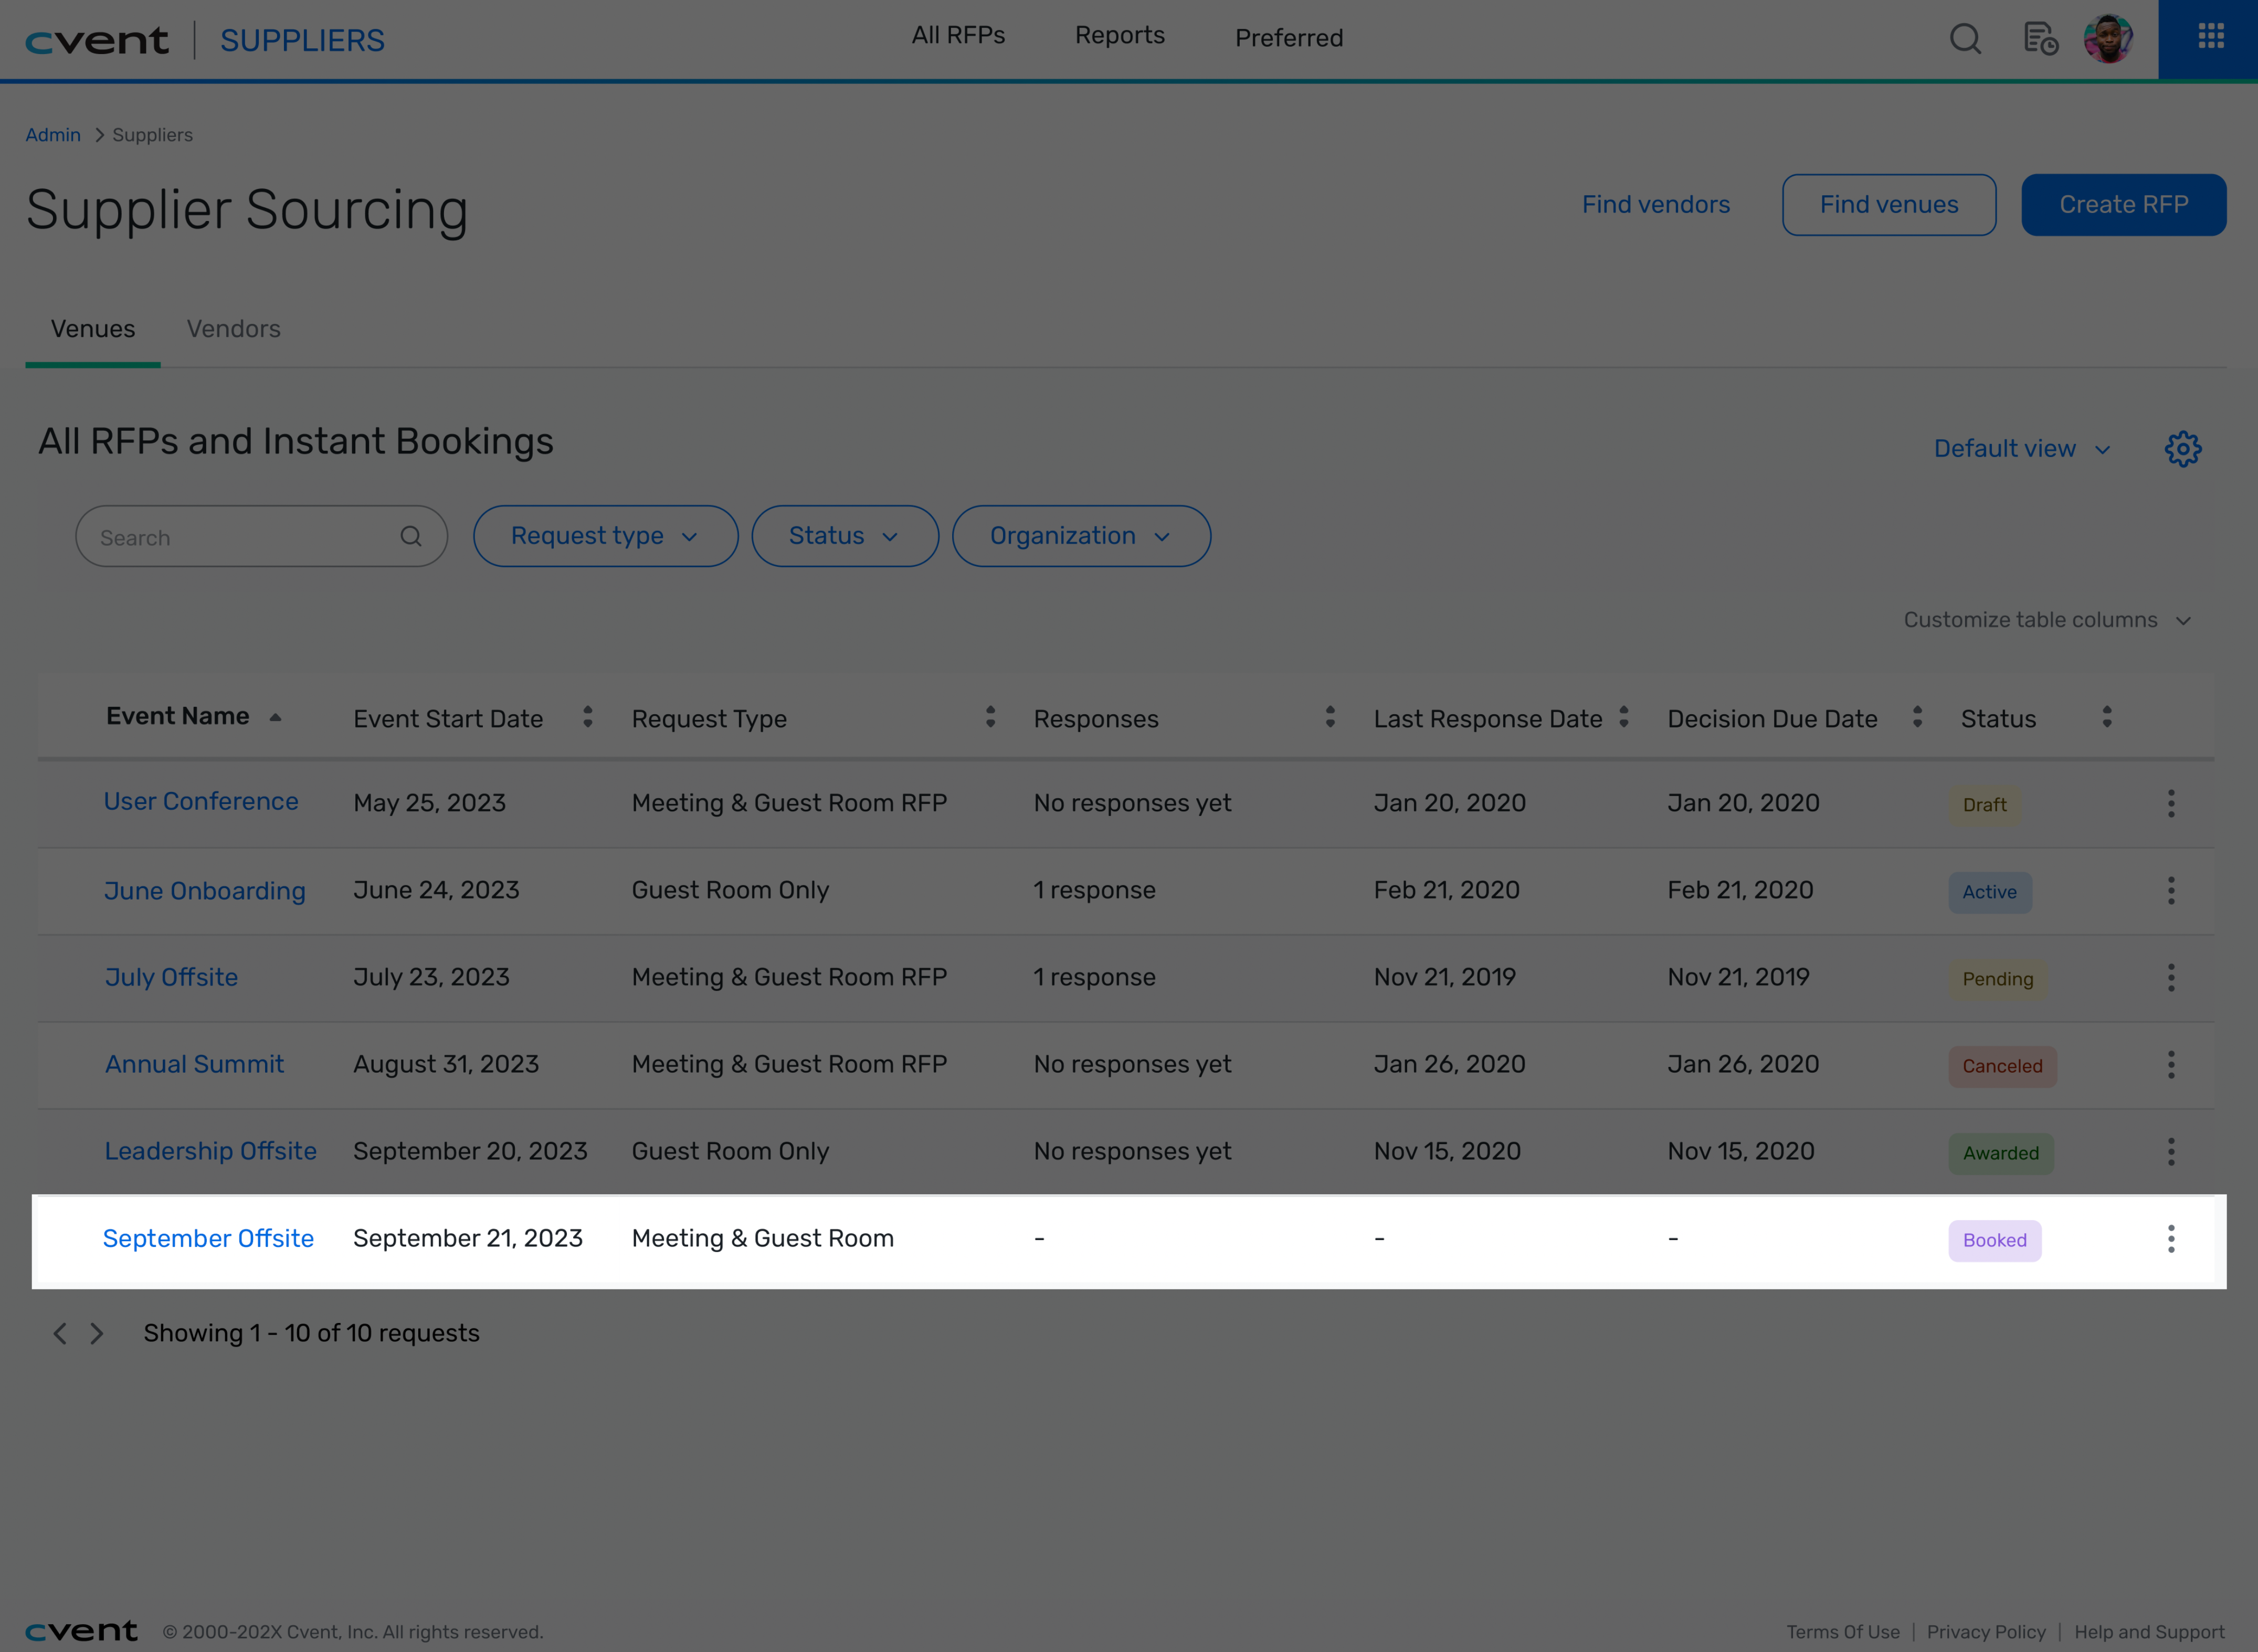Open the Default view dropdown
The image size is (2258, 1652).
2022,449
